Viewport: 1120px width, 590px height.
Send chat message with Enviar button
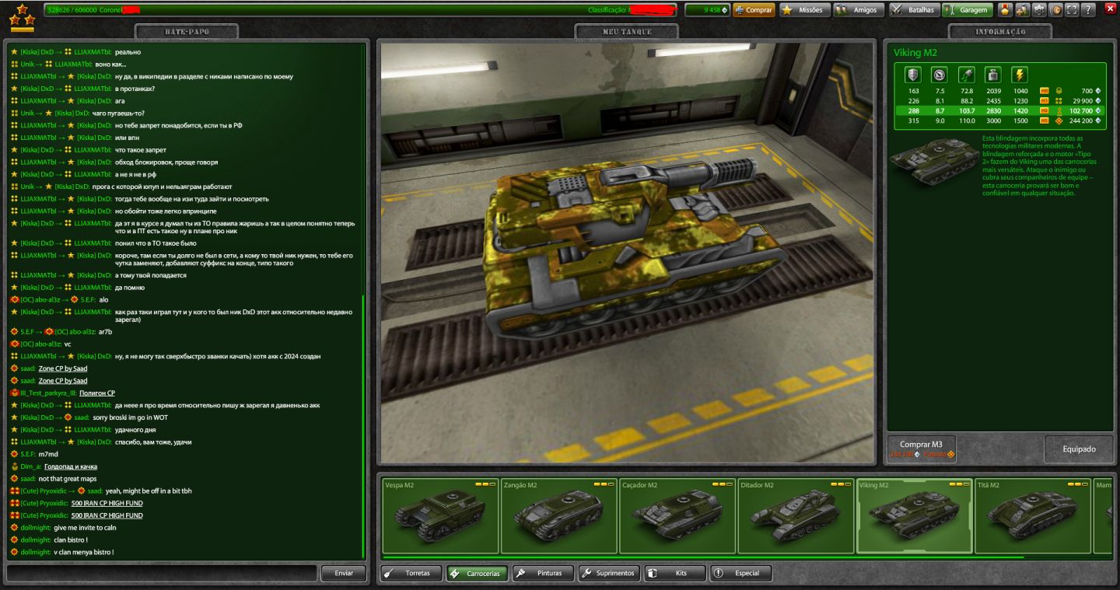click(343, 573)
